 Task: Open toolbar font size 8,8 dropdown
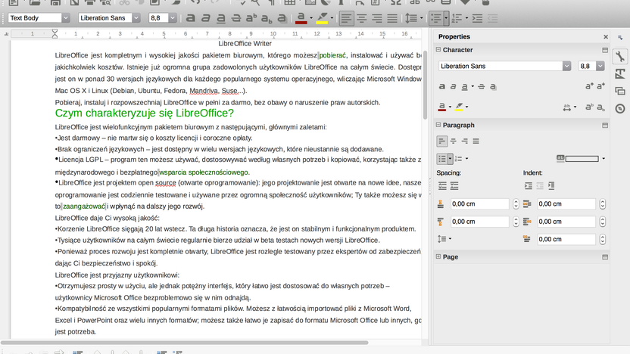pyautogui.click(x=173, y=18)
